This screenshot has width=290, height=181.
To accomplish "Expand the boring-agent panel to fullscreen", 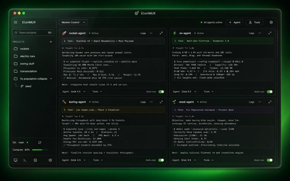I will click(161, 102).
